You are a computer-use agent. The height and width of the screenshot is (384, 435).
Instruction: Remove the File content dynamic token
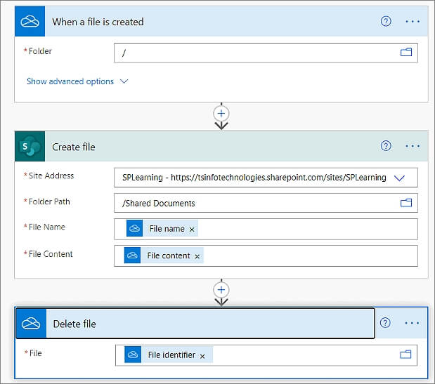(197, 256)
